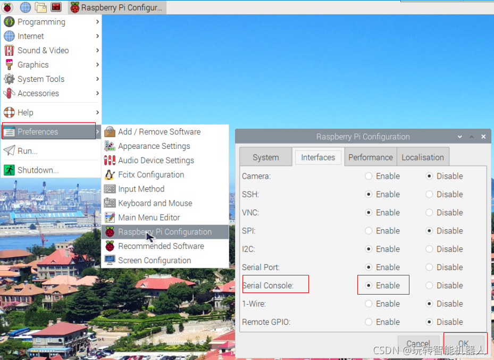
Task: Click Raspberry Pi Configuration taskbar button
Action: (x=117, y=7)
